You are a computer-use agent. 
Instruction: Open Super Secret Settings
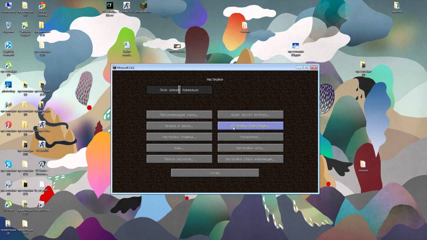click(x=251, y=115)
